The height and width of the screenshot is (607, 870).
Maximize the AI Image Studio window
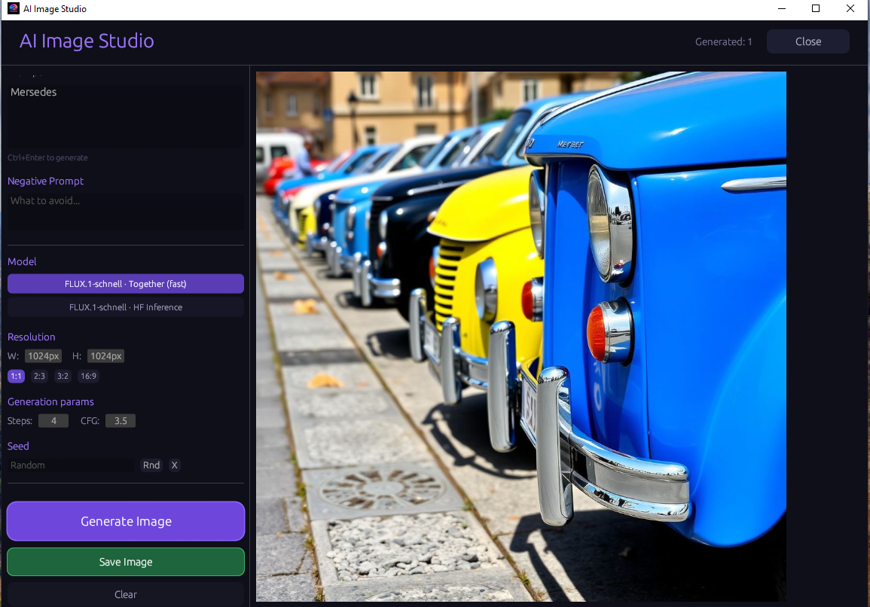tap(816, 8)
